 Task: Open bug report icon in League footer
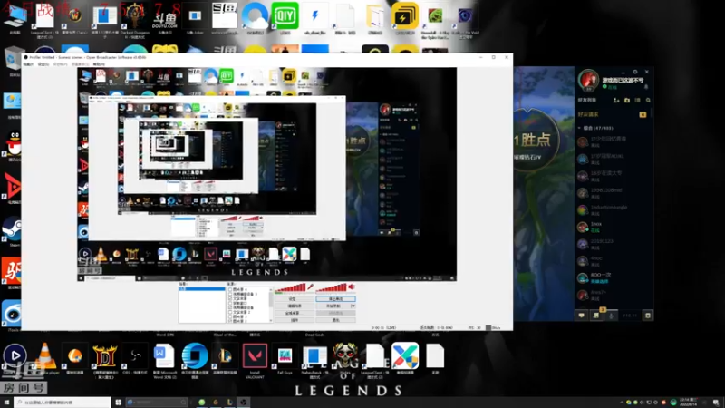pos(648,316)
